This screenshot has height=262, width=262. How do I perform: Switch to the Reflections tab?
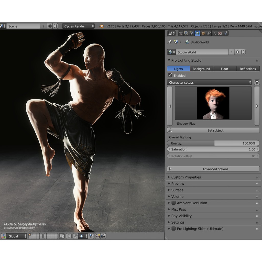click(248, 69)
